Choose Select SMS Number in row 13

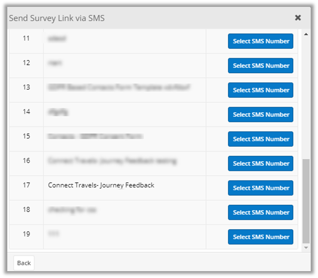click(x=260, y=90)
